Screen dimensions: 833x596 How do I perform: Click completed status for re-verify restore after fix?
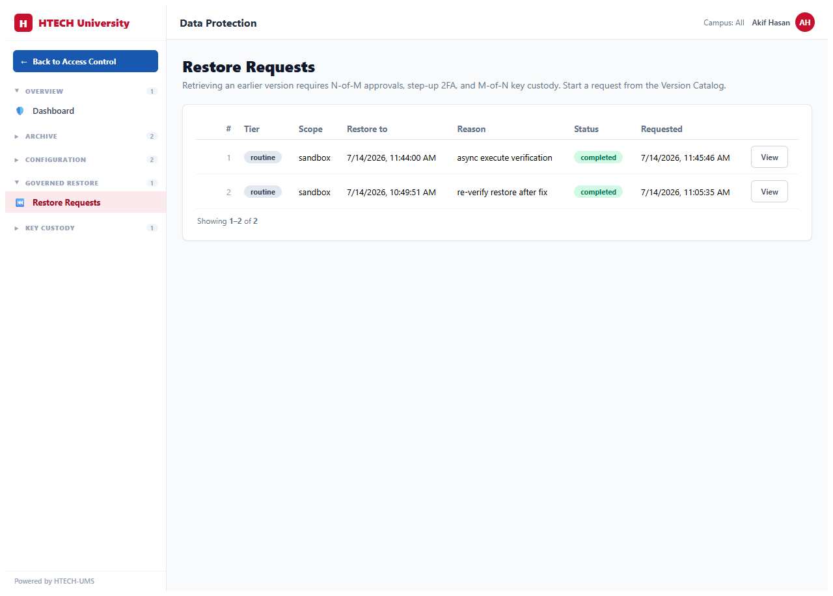tap(598, 192)
